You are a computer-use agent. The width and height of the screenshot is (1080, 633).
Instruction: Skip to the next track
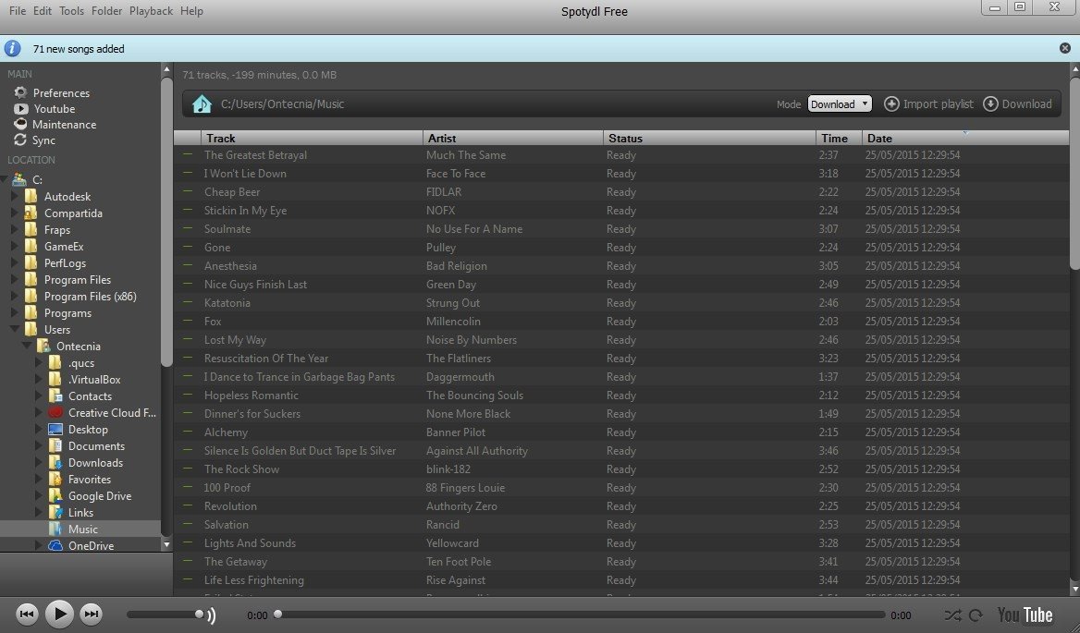click(x=91, y=614)
